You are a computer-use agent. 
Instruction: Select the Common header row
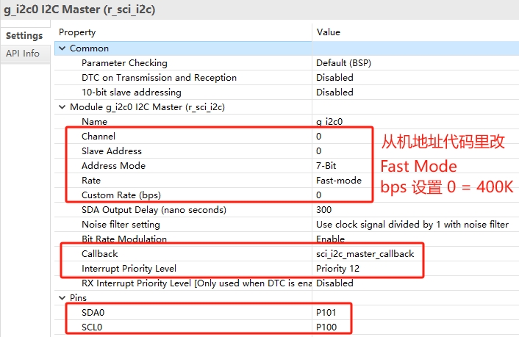[x=287, y=48]
